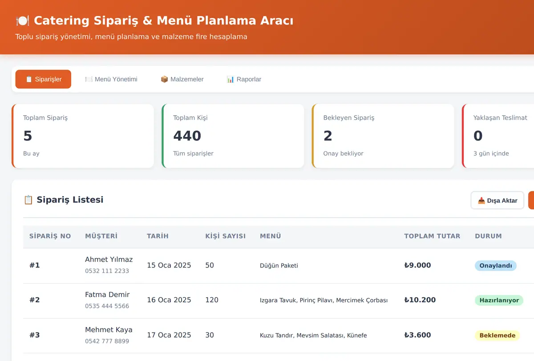Open the Raporlar tab
The width and height of the screenshot is (534, 361).
tap(244, 79)
